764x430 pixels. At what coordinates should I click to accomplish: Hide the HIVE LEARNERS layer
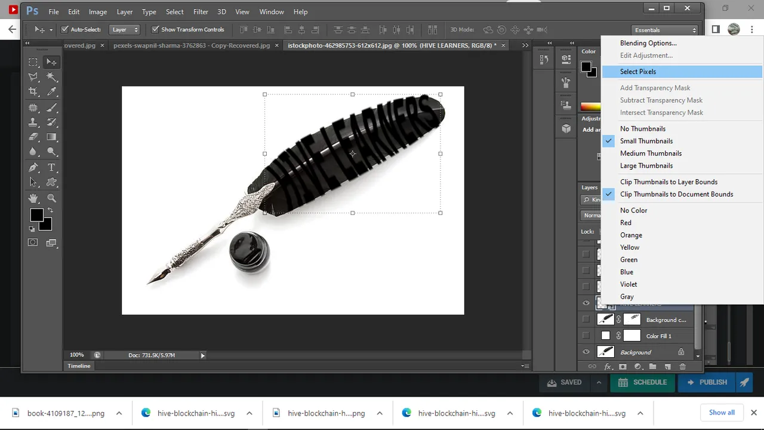[586, 304]
